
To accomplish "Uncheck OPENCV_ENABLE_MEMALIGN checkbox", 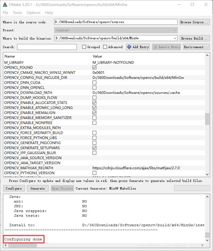I will click(x=94, y=113).
